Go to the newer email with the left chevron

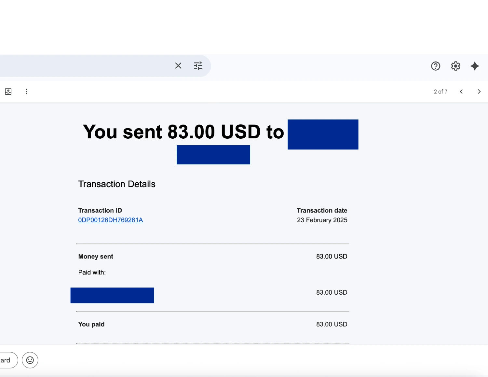(x=461, y=91)
